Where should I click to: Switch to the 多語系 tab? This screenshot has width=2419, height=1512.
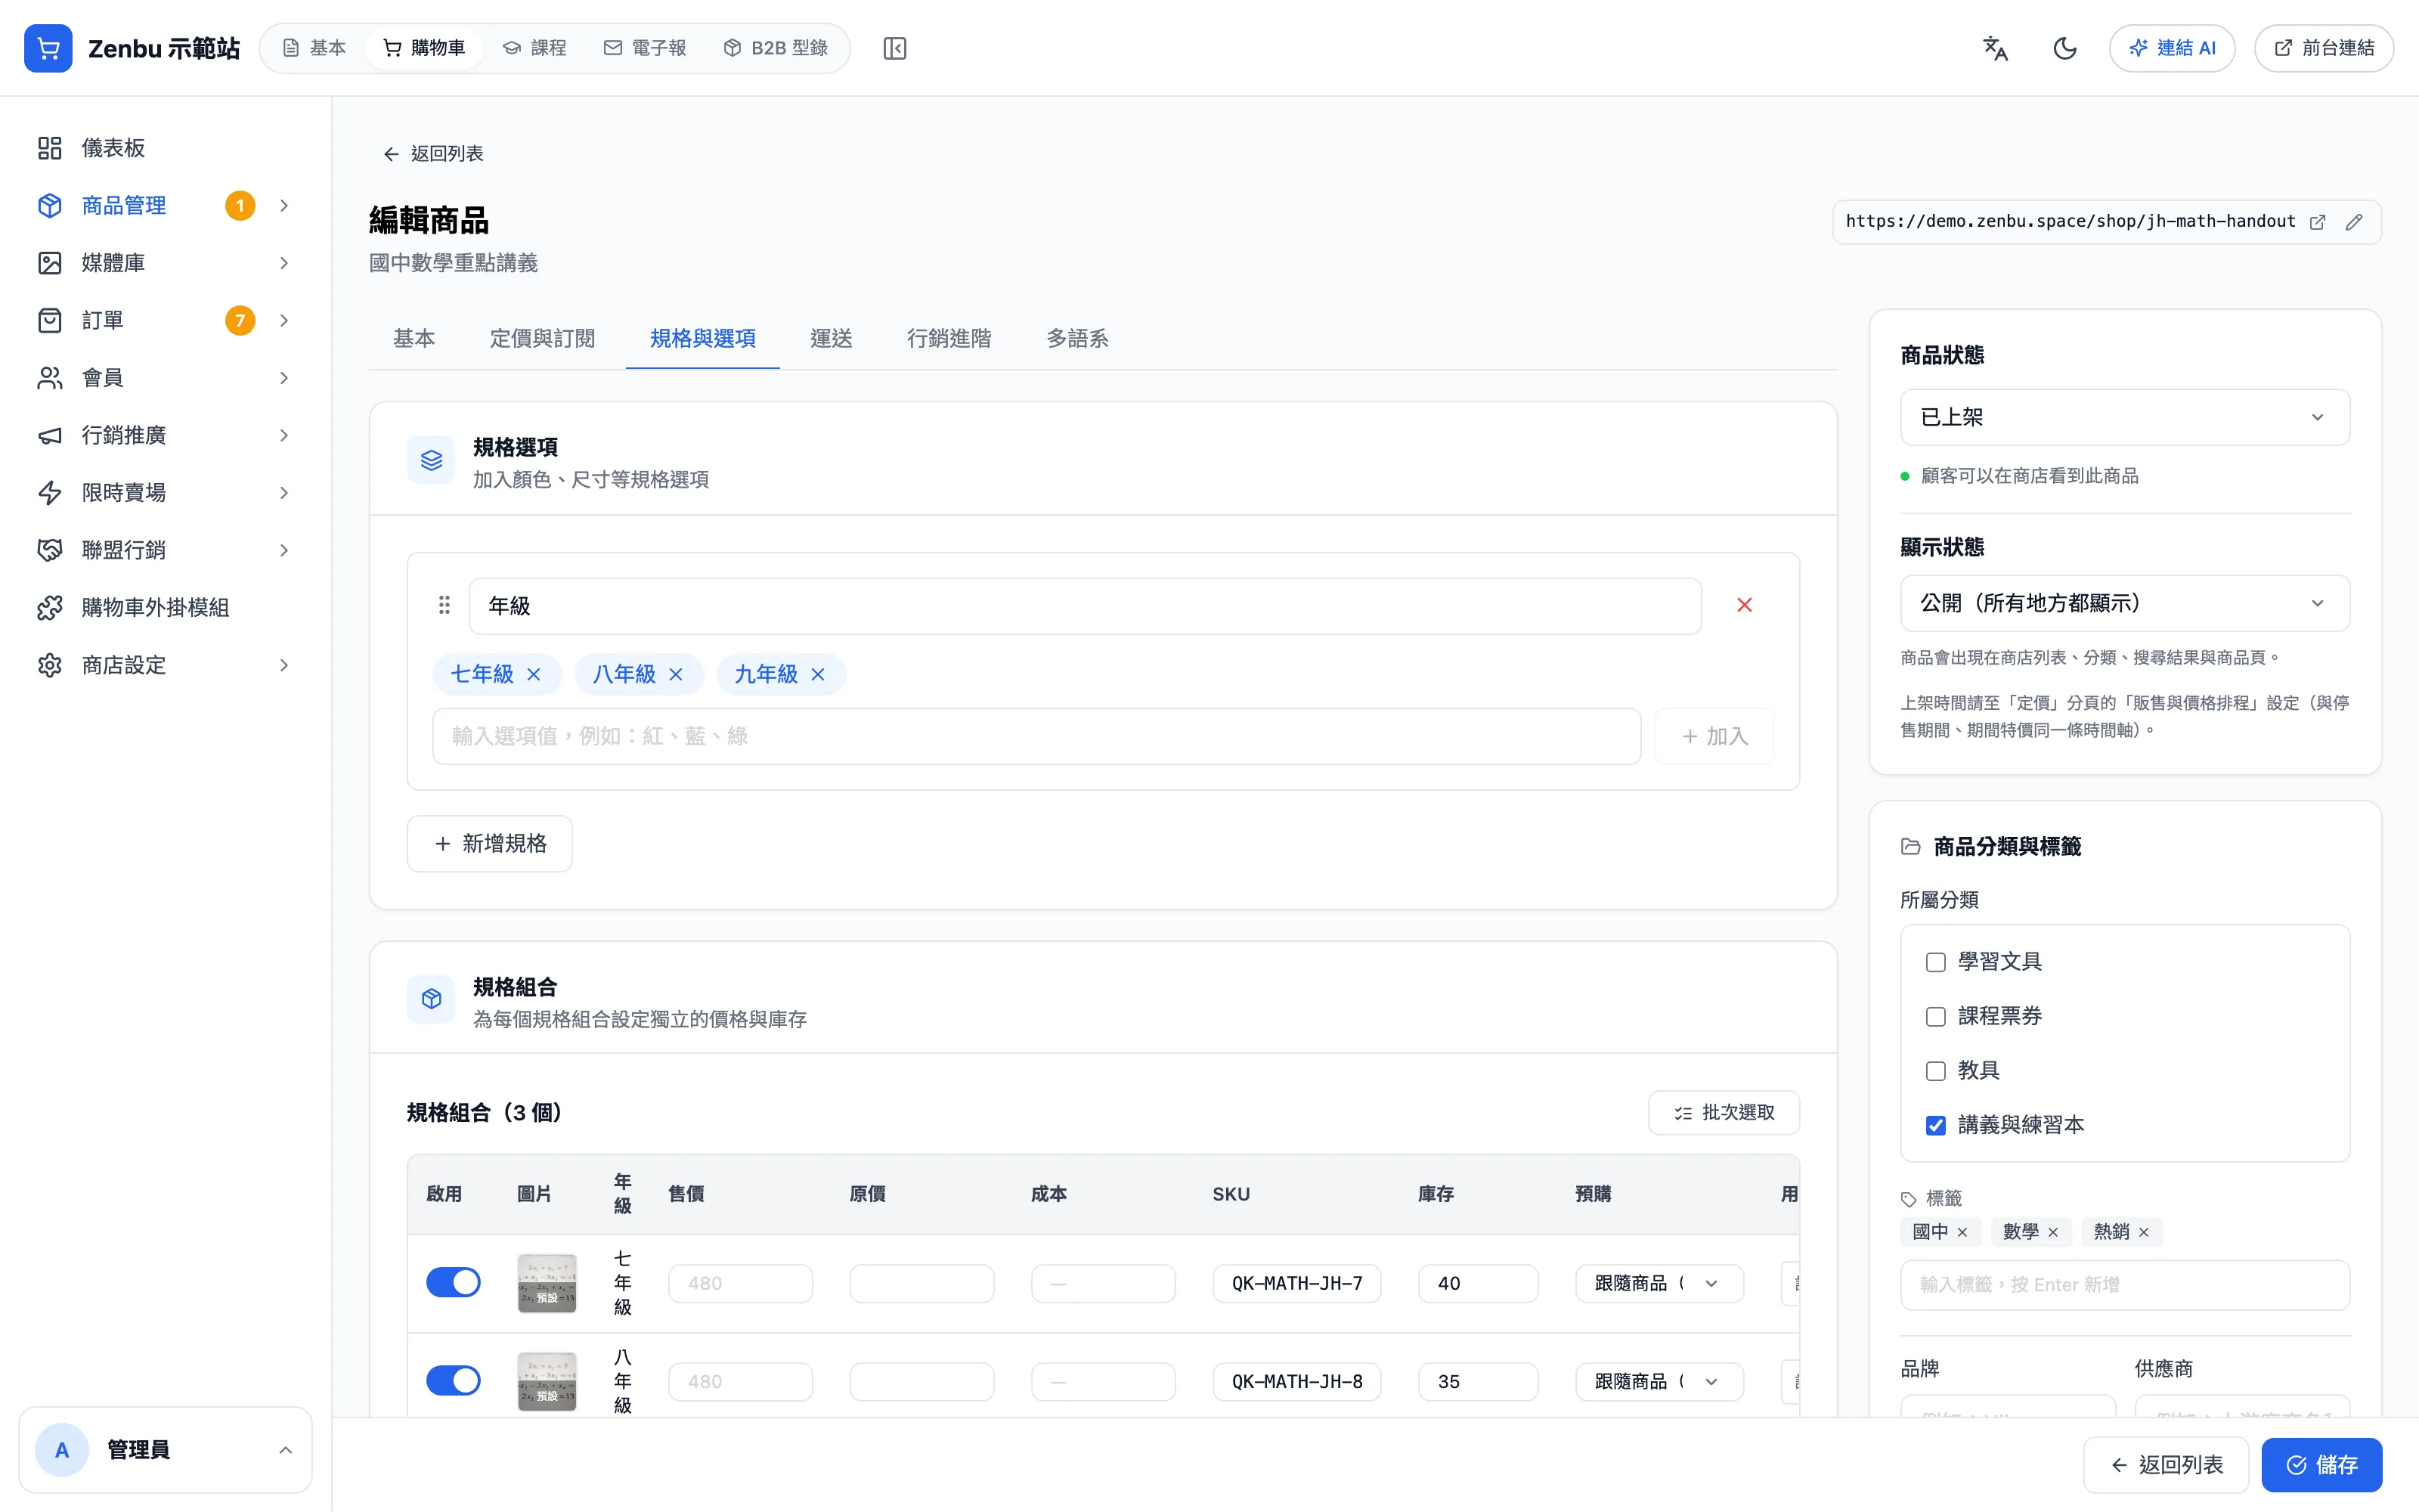click(x=1076, y=339)
